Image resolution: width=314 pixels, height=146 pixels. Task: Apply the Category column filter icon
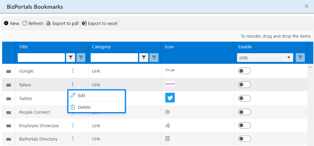144,58
